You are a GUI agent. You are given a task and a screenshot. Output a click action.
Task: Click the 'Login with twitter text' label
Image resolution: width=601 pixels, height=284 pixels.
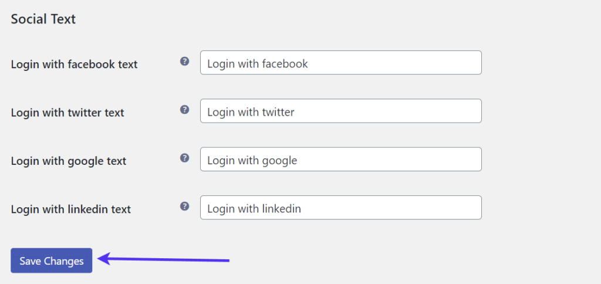67,112
